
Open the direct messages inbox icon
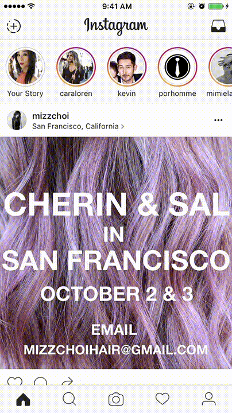coord(219,26)
